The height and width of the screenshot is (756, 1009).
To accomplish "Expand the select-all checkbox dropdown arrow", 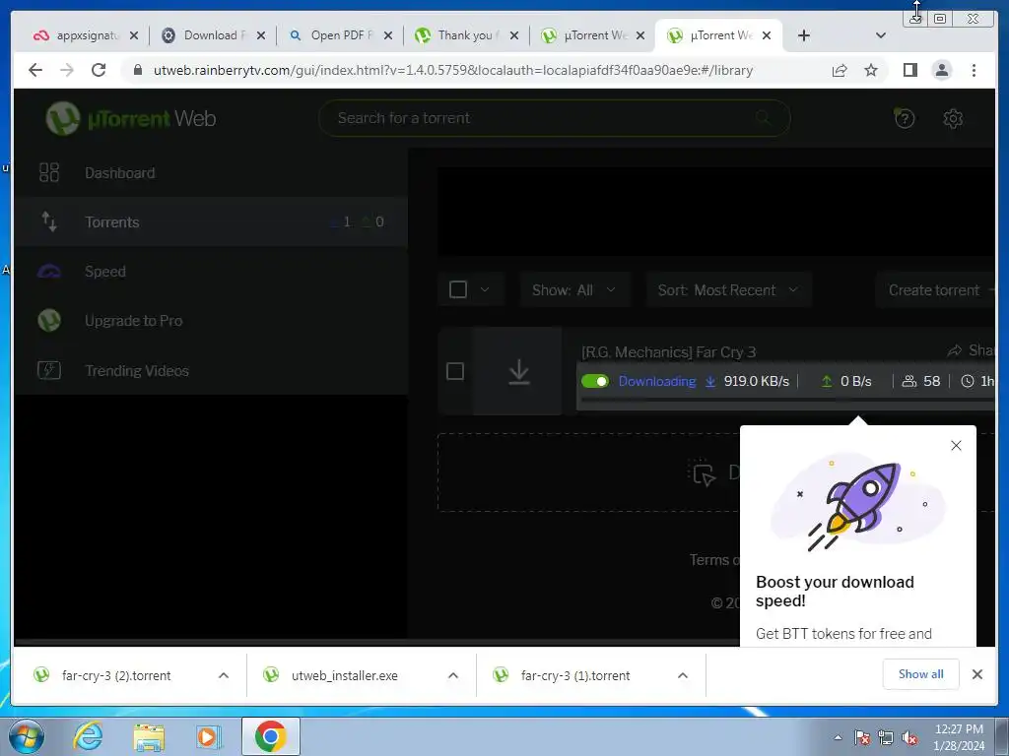I will [485, 290].
